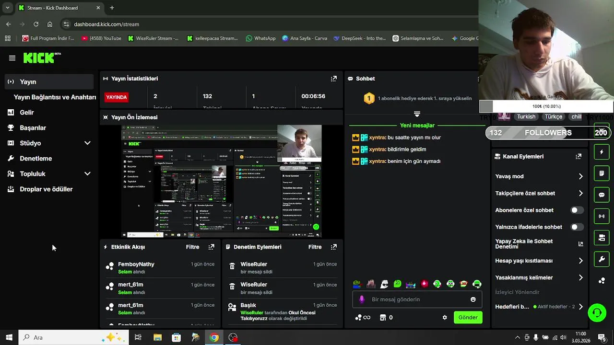Reload the dashboard page

36,24
